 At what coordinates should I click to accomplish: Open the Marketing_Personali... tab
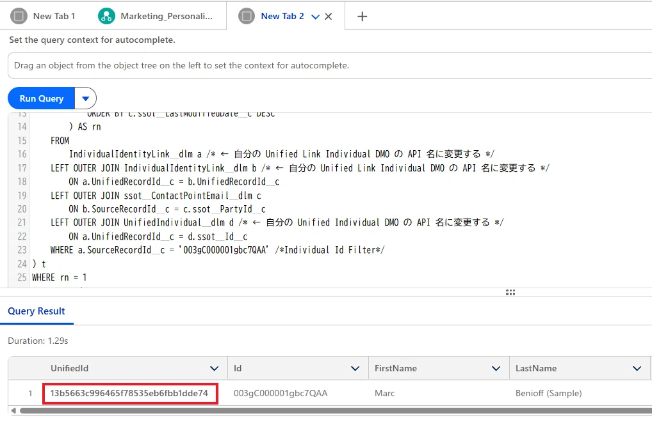[x=167, y=16]
